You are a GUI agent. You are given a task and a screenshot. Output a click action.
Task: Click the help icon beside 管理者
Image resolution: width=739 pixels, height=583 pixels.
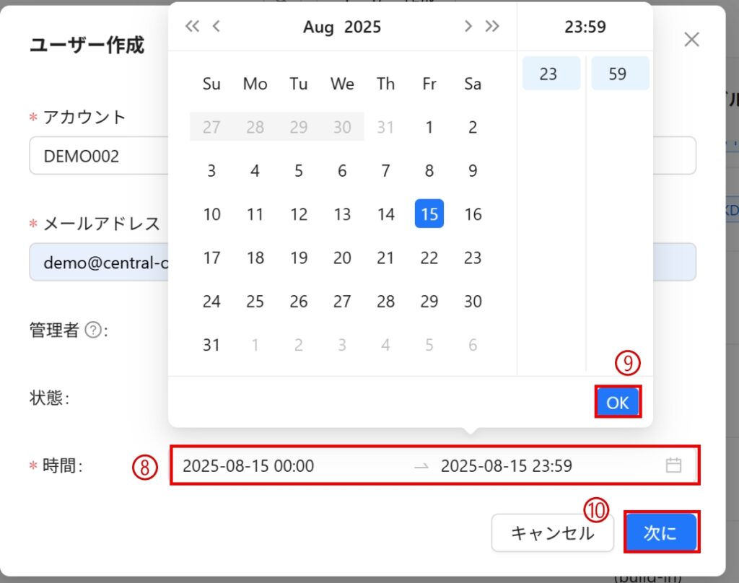[x=92, y=330]
